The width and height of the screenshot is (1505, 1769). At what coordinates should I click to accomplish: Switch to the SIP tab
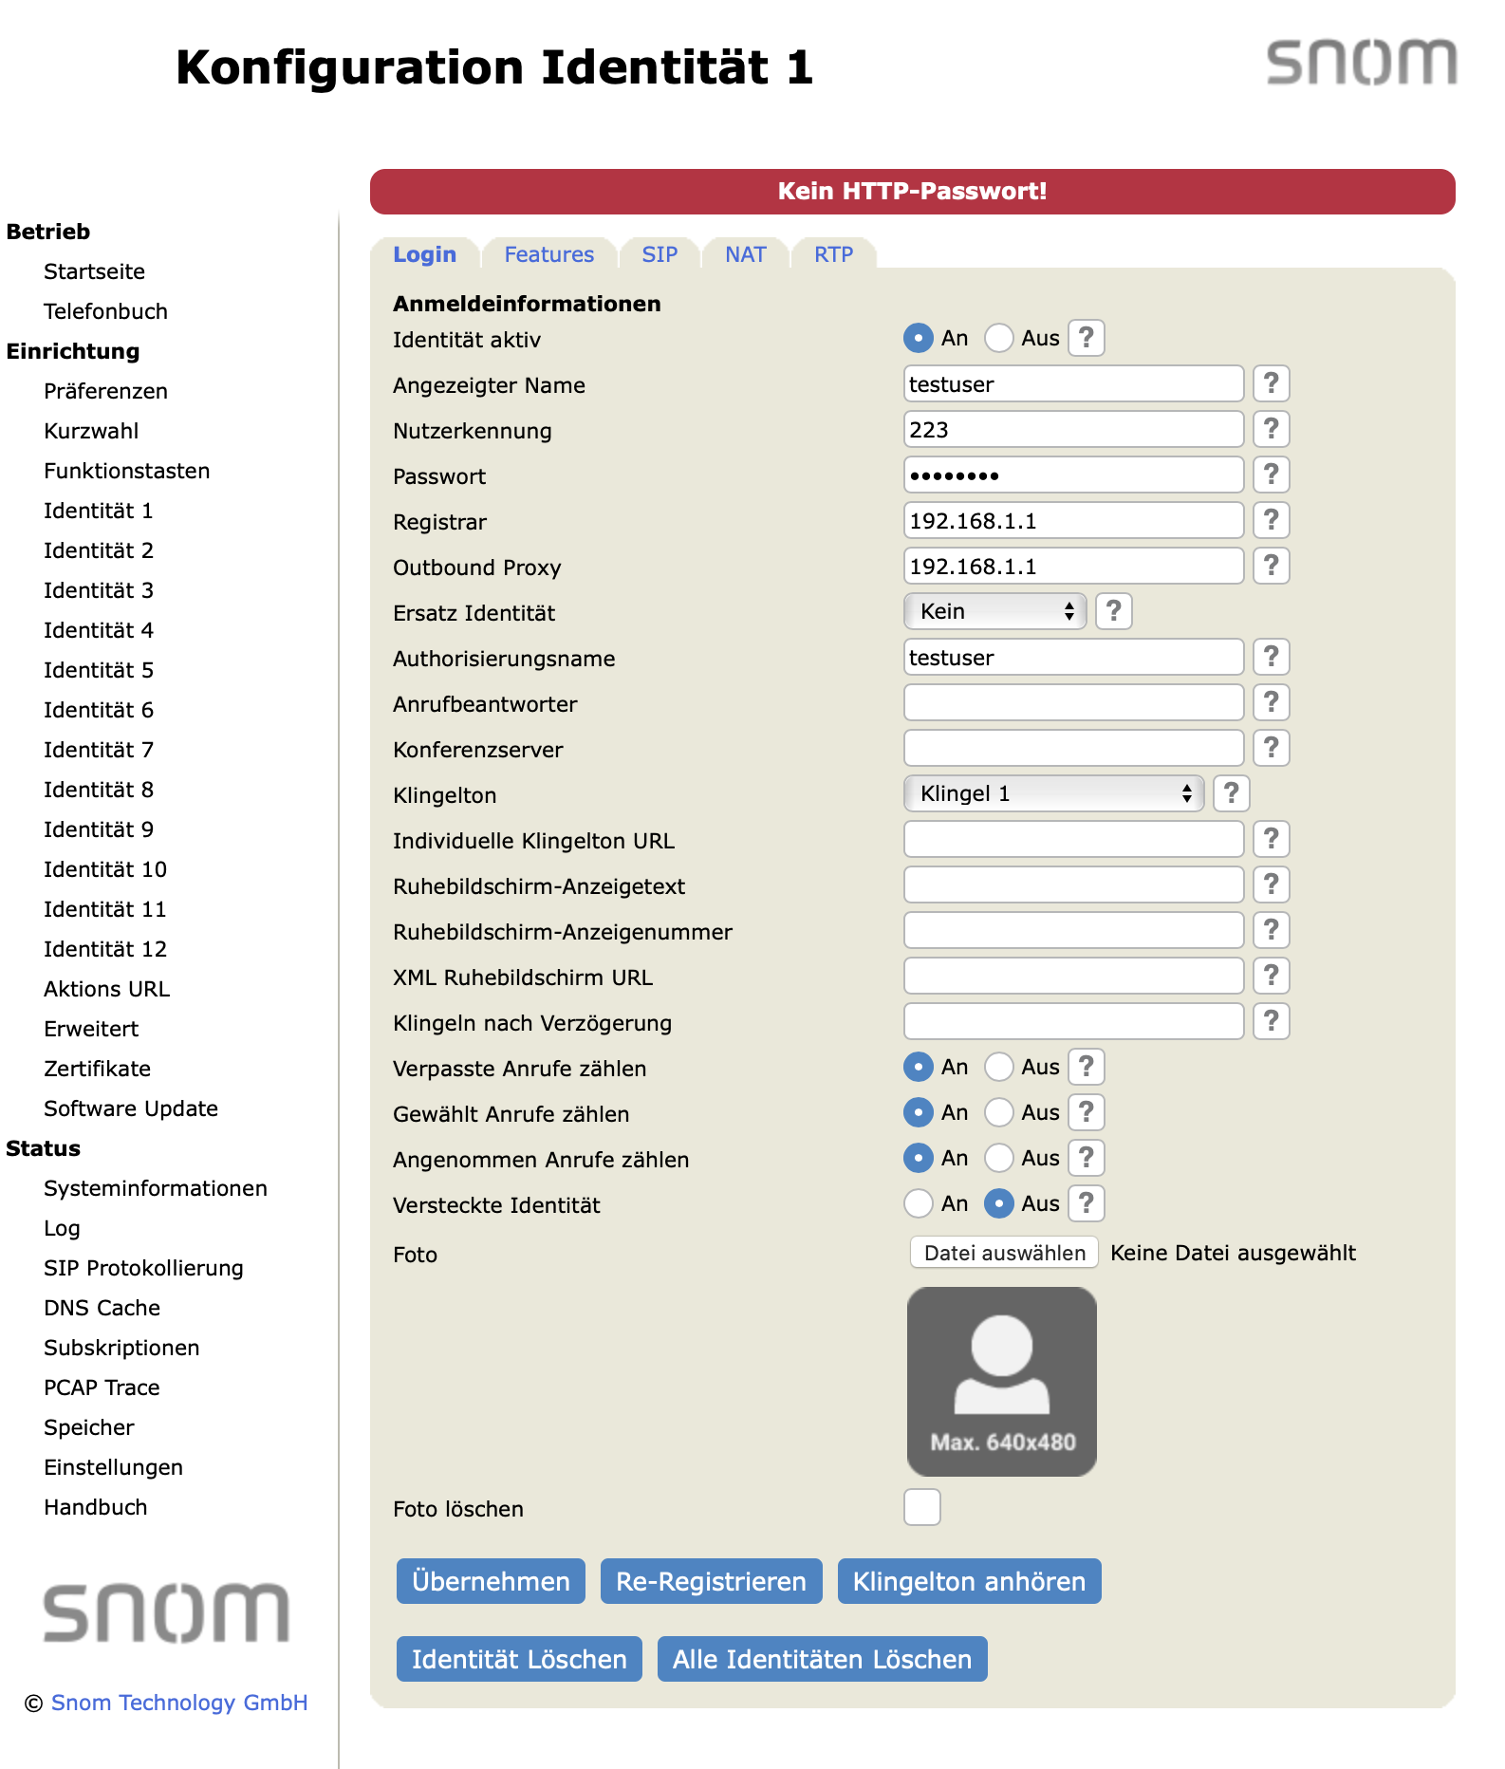click(x=660, y=254)
